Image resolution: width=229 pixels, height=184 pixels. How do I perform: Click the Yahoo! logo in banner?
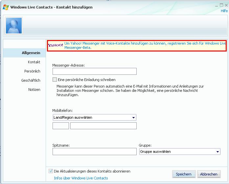point(56,45)
